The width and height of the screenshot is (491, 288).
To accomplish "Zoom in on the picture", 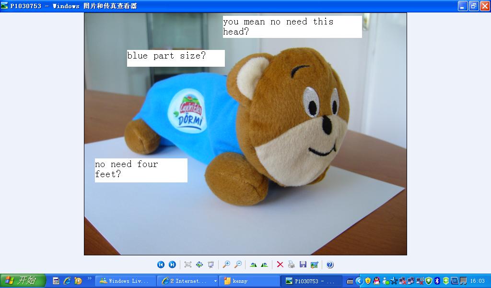I will (x=226, y=264).
